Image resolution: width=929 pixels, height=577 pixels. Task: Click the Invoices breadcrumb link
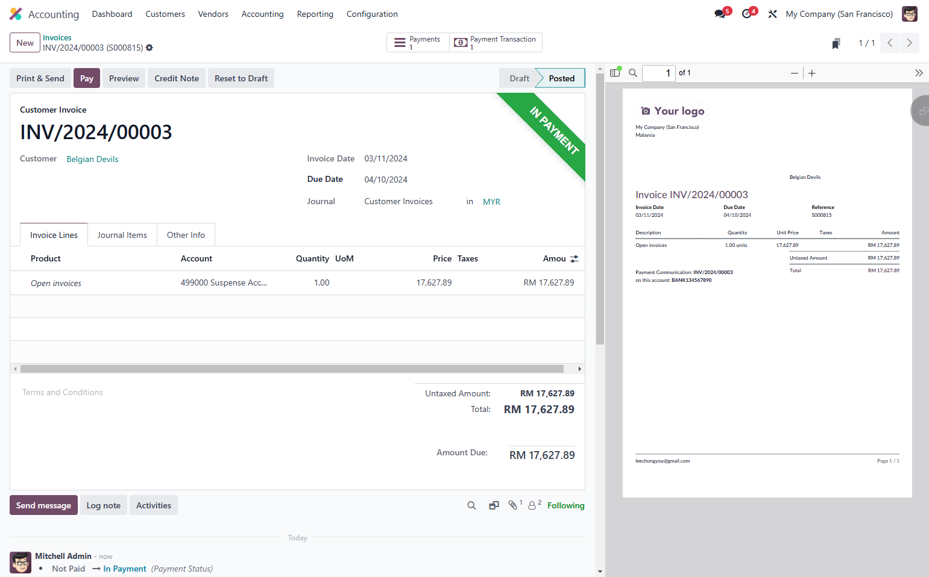pos(57,37)
